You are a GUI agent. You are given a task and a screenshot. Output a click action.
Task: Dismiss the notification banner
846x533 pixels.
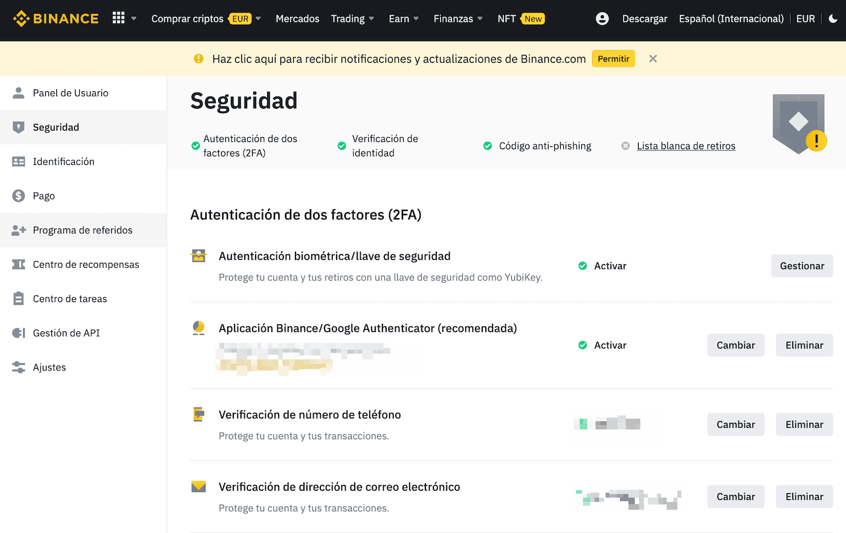click(x=653, y=59)
